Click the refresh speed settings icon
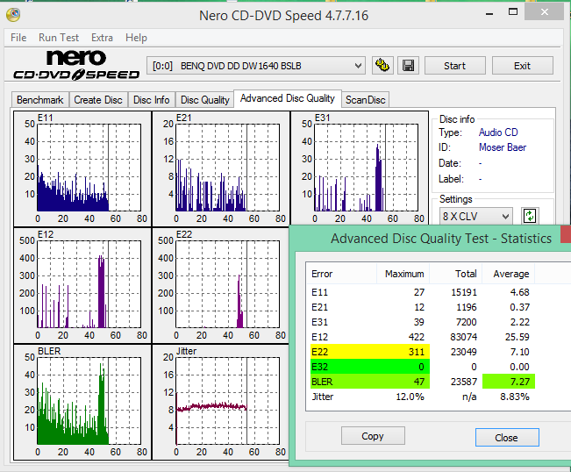 click(x=530, y=216)
